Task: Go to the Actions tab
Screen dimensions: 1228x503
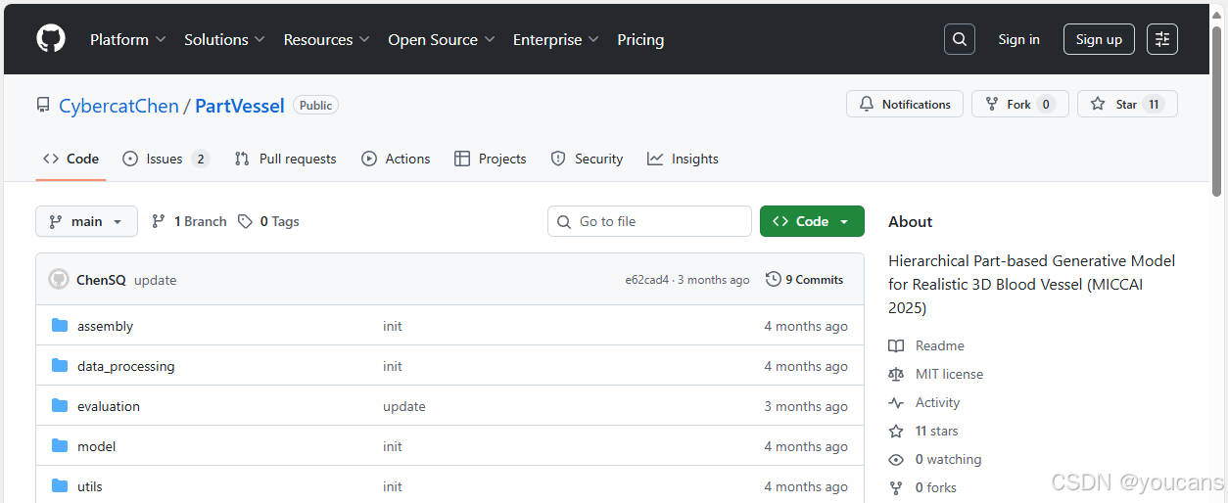Action: [x=396, y=159]
